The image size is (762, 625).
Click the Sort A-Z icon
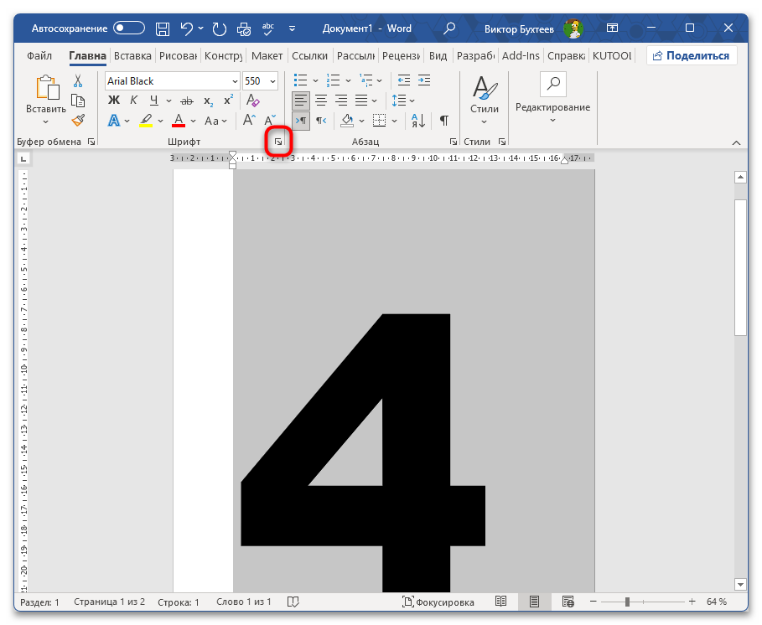419,121
